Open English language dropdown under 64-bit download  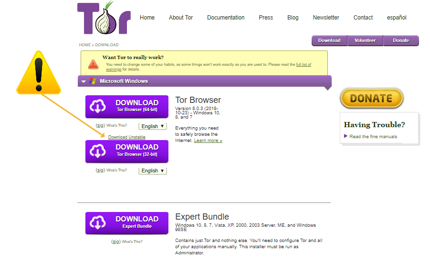[153, 126]
